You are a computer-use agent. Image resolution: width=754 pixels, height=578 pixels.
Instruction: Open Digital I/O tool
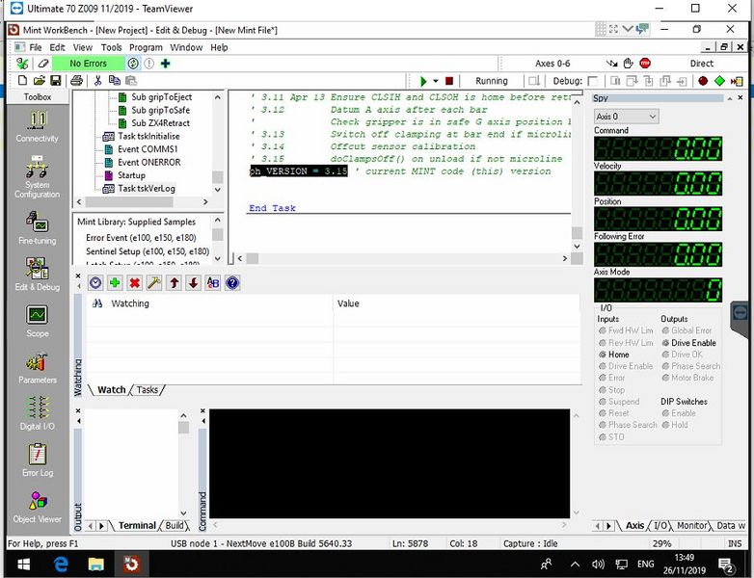(x=38, y=413)
